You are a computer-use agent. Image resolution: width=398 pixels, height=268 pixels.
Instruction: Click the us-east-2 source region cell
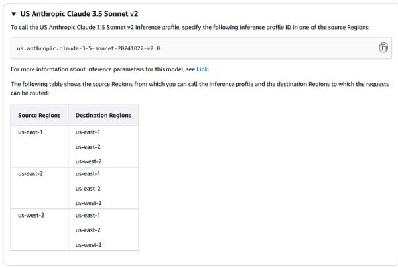tap(31, 174)
